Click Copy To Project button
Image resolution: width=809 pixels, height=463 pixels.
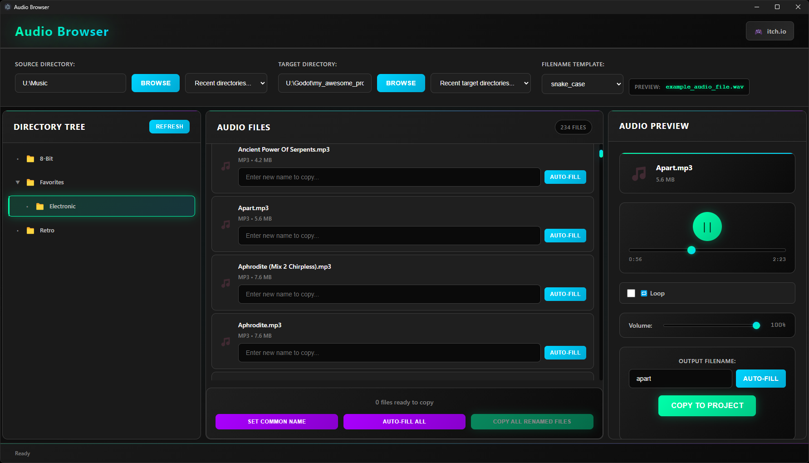click(x=707, y=406)
